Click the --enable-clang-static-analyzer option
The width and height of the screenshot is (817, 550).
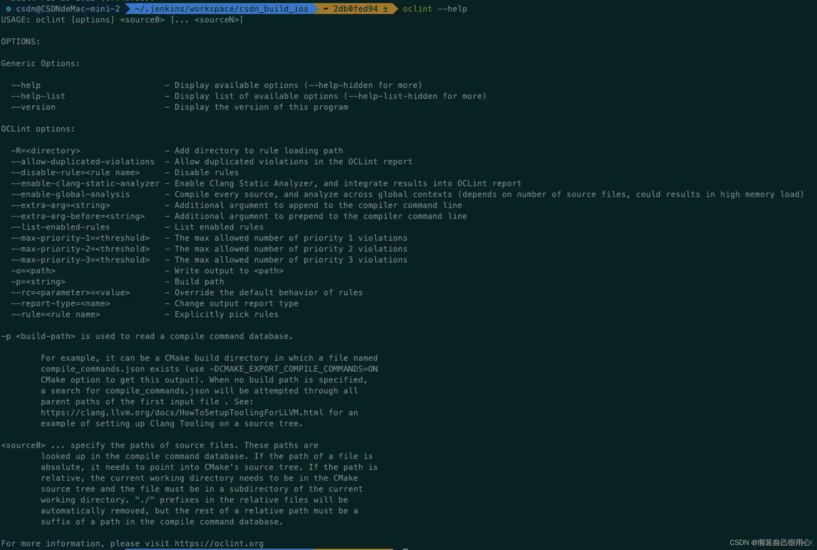click(x=85, y=184)
